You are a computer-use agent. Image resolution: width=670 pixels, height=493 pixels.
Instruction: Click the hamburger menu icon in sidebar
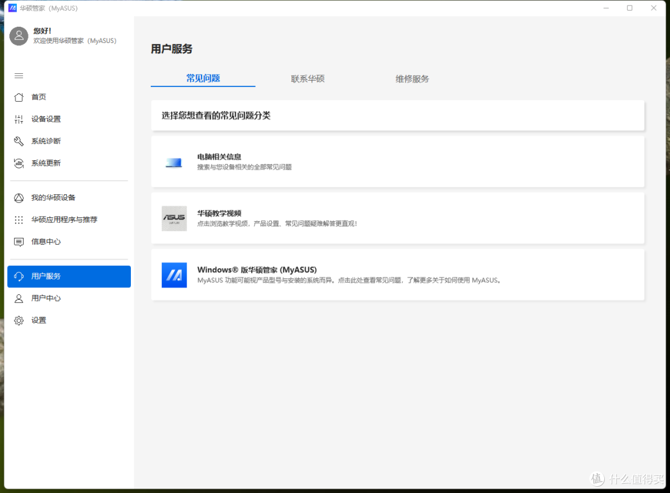pyautogui.click(x=19, y=76)
